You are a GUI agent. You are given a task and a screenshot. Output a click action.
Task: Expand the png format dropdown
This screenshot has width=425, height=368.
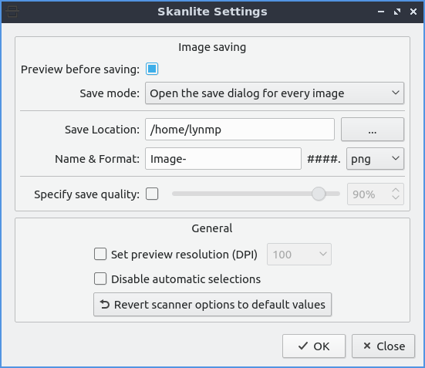coord(375,159)
